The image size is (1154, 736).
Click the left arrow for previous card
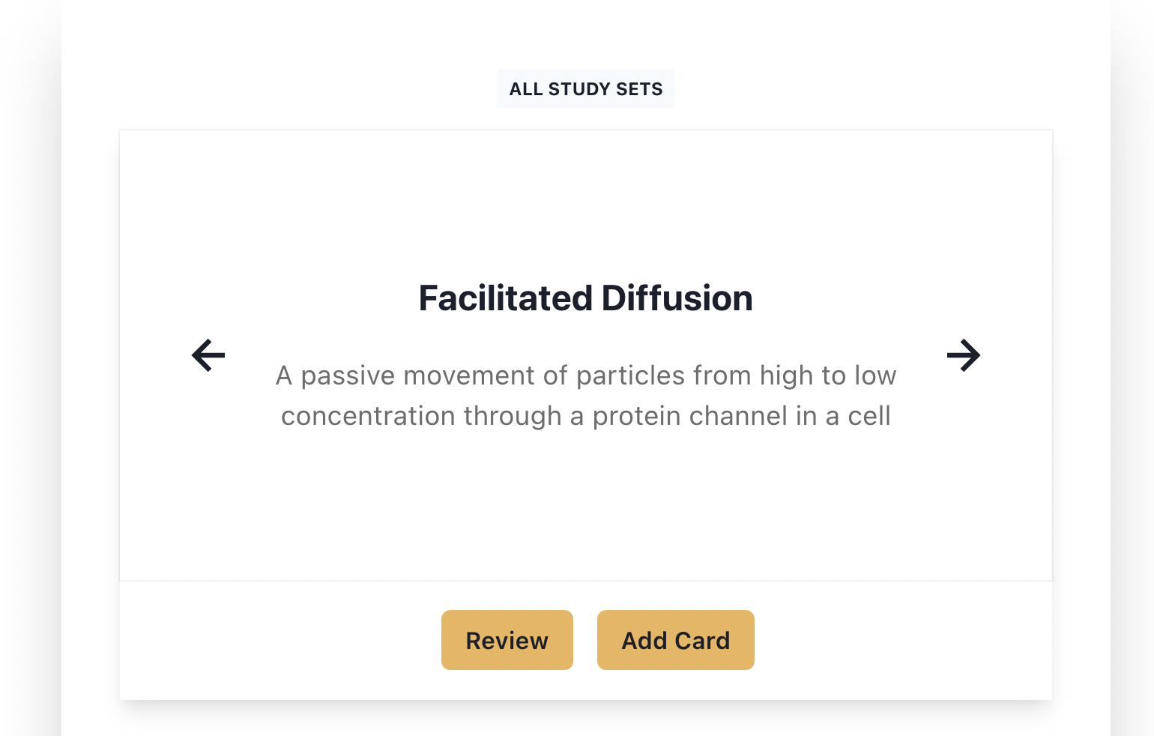[x=208, y=355]
